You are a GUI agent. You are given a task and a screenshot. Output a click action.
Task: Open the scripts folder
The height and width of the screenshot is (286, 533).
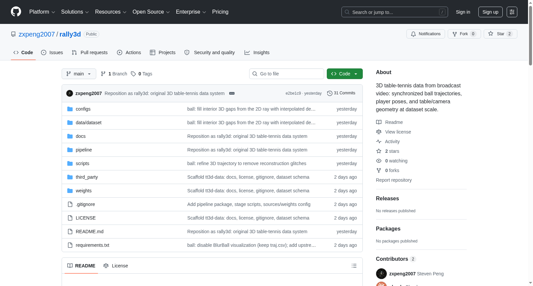point(82,163)
